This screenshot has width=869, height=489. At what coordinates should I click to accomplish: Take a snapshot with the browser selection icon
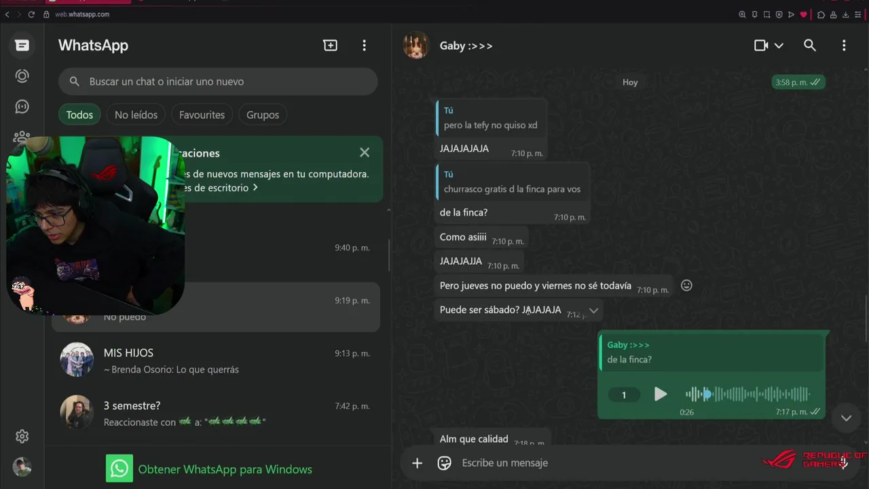pos(766,14)
